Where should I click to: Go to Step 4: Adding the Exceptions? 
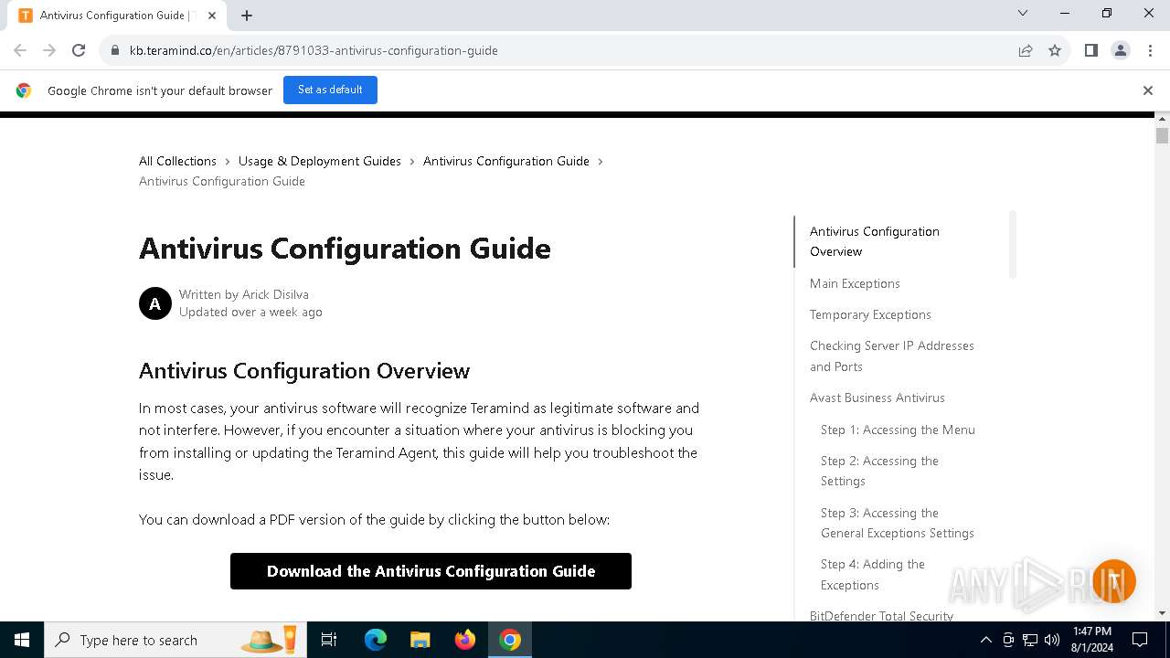pyautogui.click(x=873, y=574)
